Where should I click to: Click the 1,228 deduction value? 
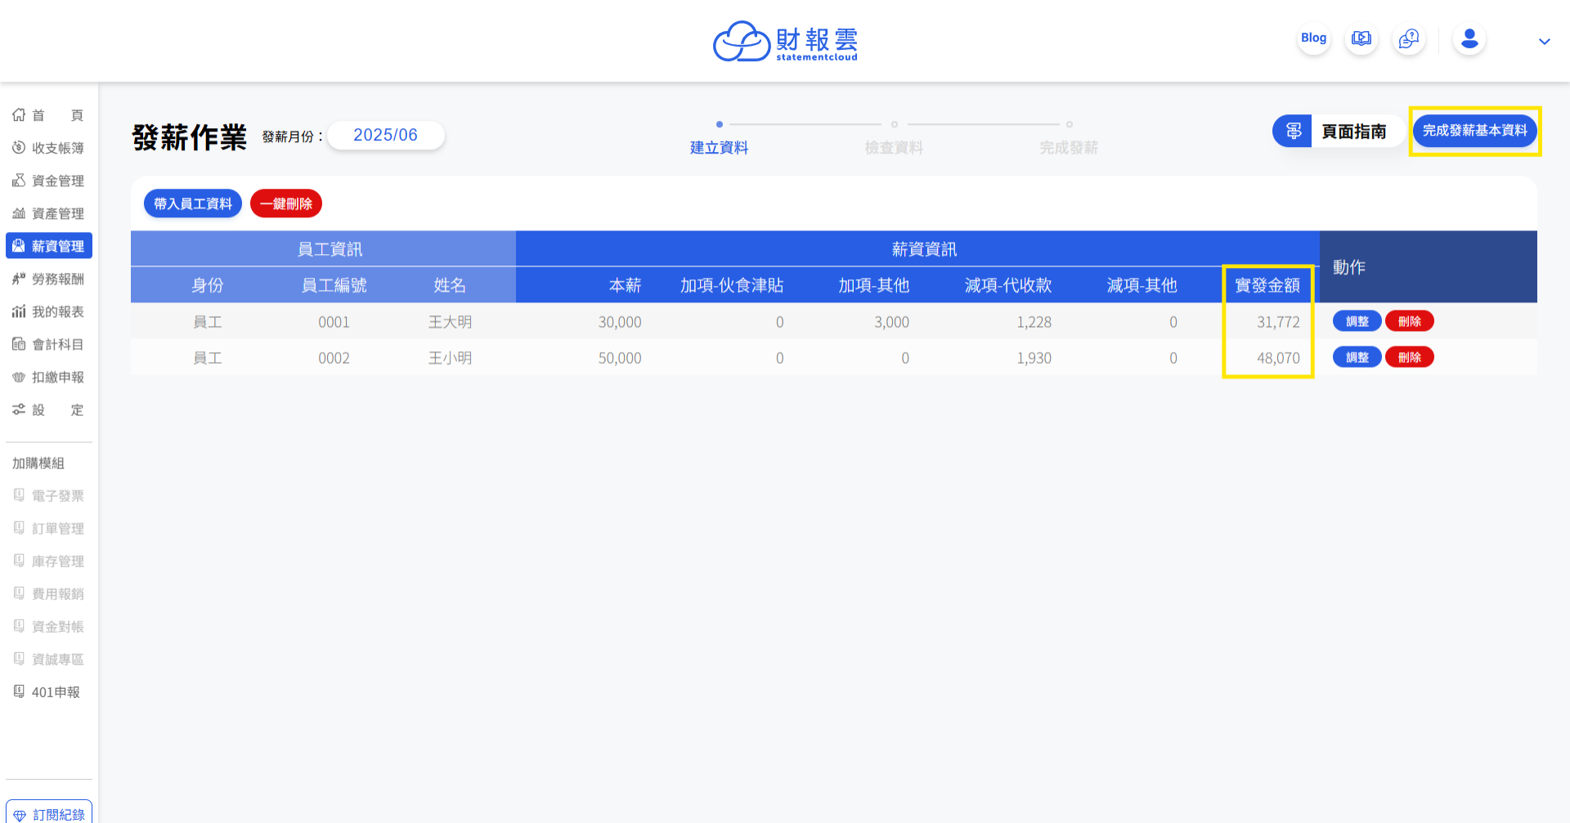point(1034,322)
